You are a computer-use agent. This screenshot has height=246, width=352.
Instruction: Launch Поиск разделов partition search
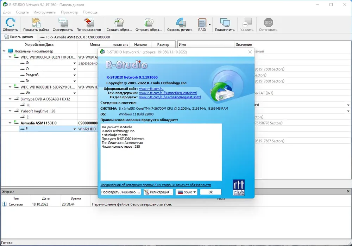89,25
